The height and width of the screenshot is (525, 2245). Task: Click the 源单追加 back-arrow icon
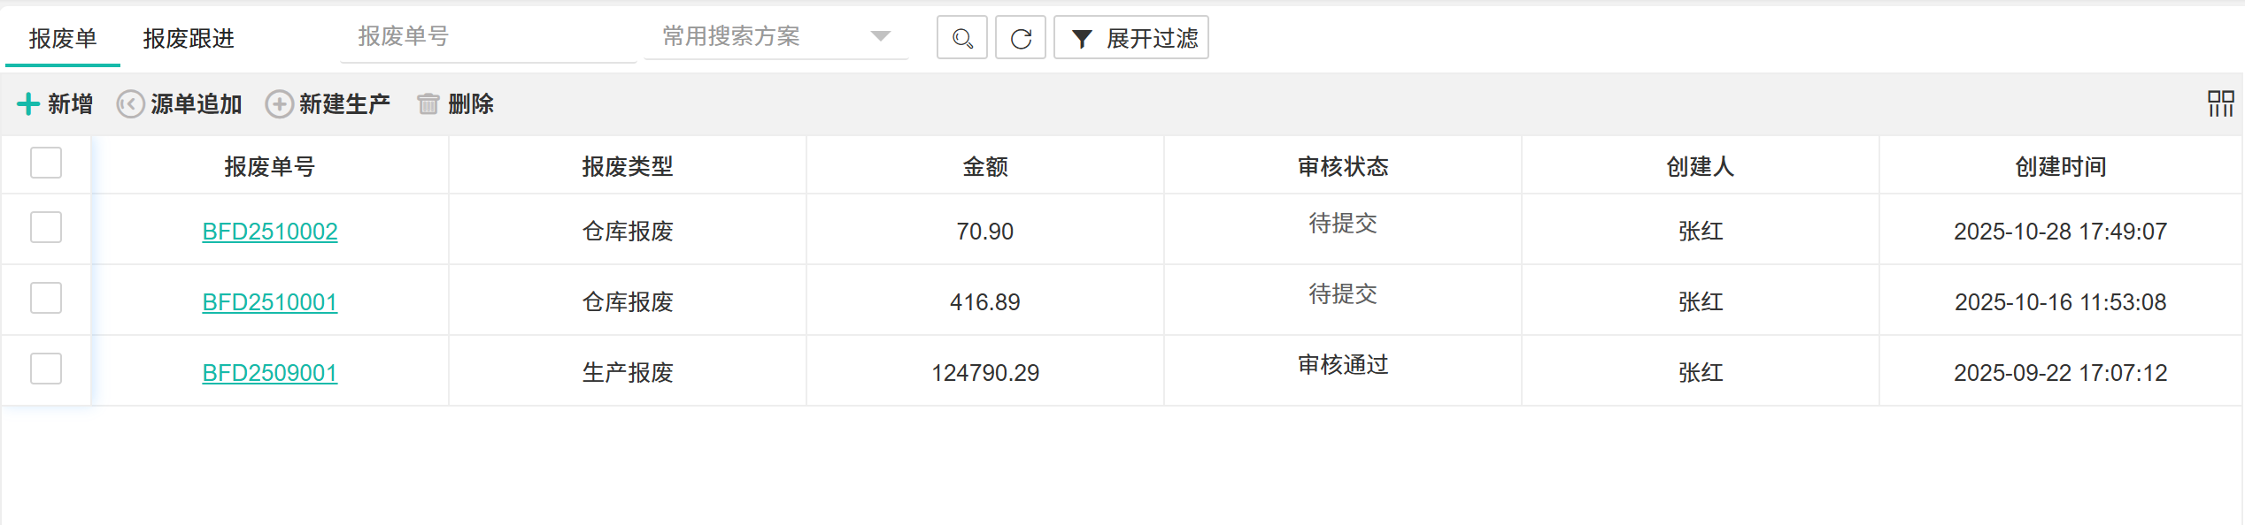coord(131,104)
